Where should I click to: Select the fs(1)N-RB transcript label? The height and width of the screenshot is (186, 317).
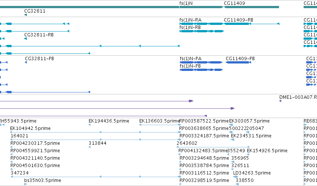tap(190, 27)
